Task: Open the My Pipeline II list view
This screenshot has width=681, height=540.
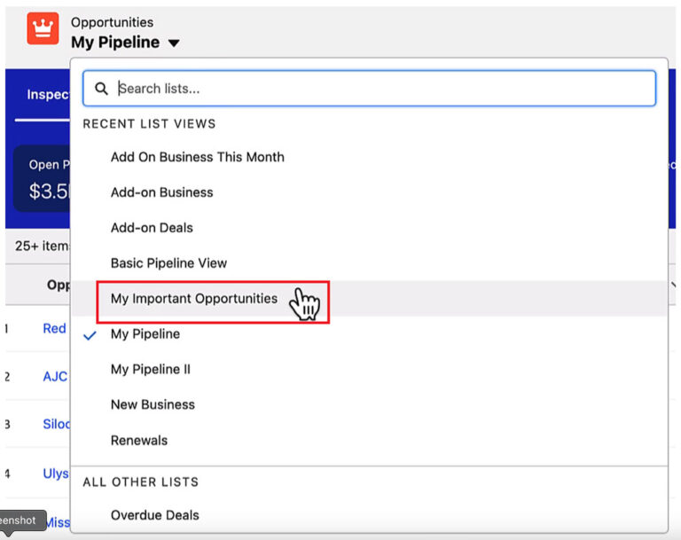Action: click(x=150, y=370)
